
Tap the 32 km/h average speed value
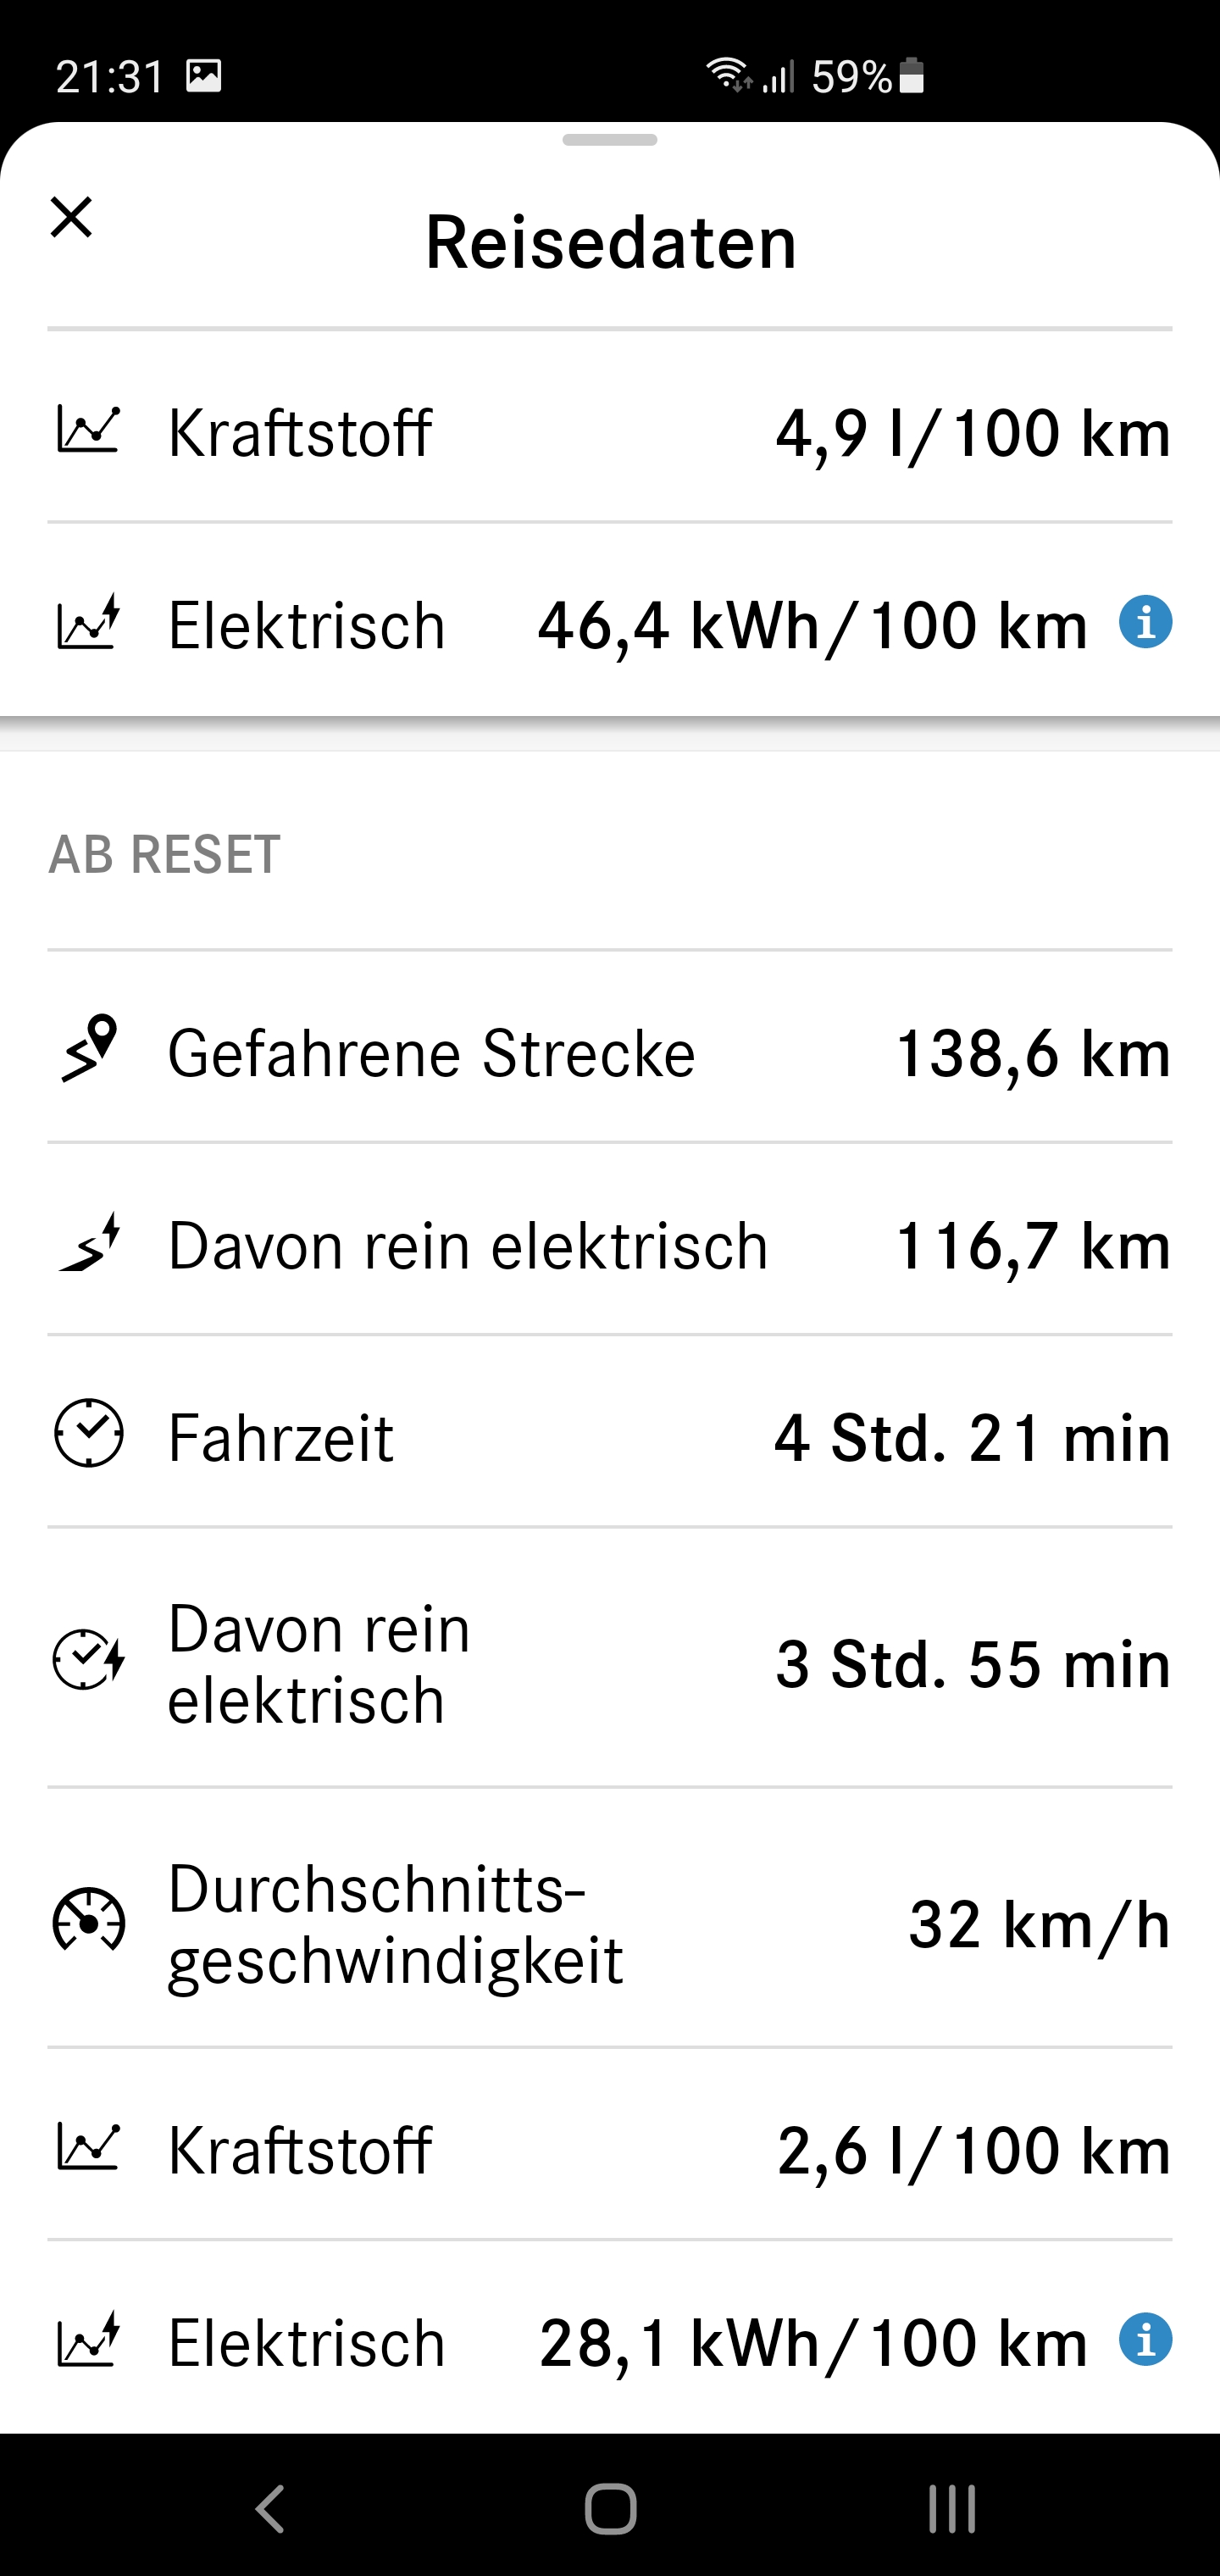[1038, 1924]
